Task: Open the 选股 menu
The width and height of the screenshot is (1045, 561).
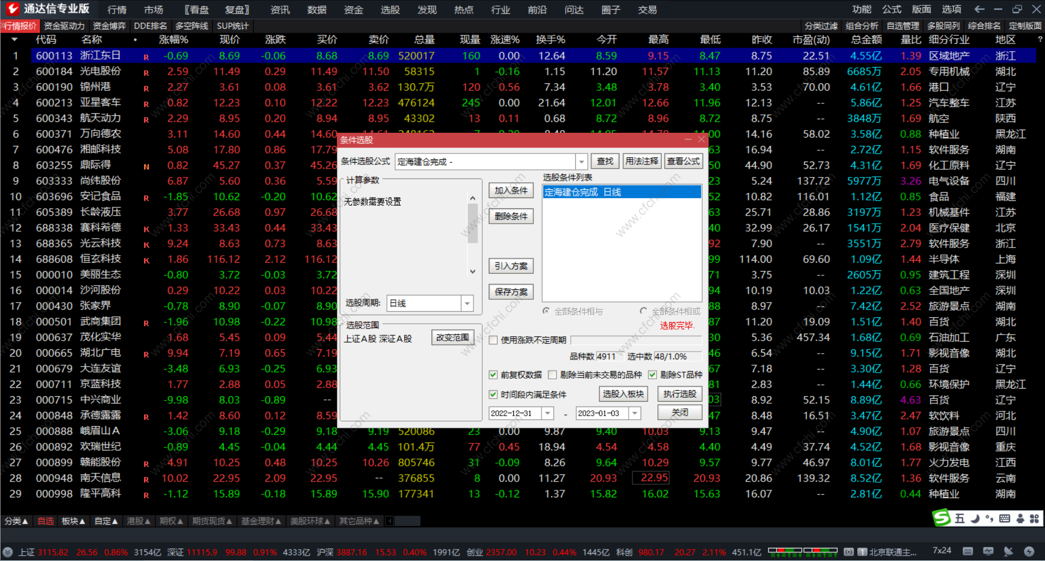Action: click(390, 9)
